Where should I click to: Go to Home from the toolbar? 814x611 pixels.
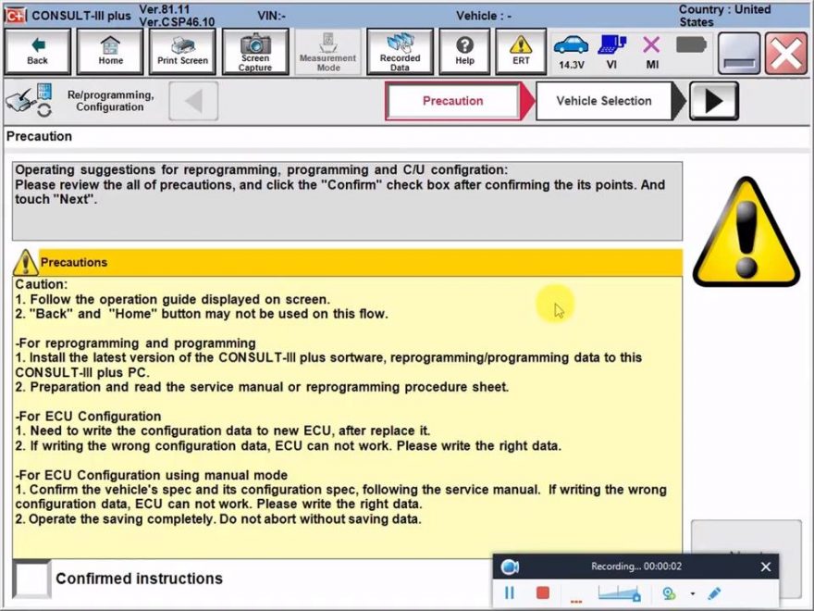110,52
